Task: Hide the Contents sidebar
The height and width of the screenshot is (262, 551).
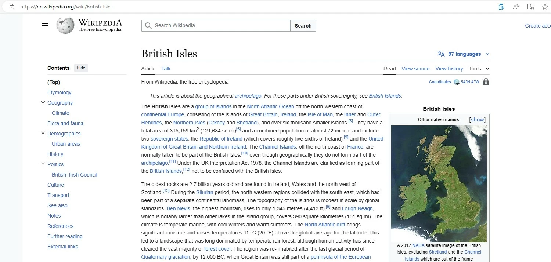Action: pyautogui.click(x=81, y=68)
